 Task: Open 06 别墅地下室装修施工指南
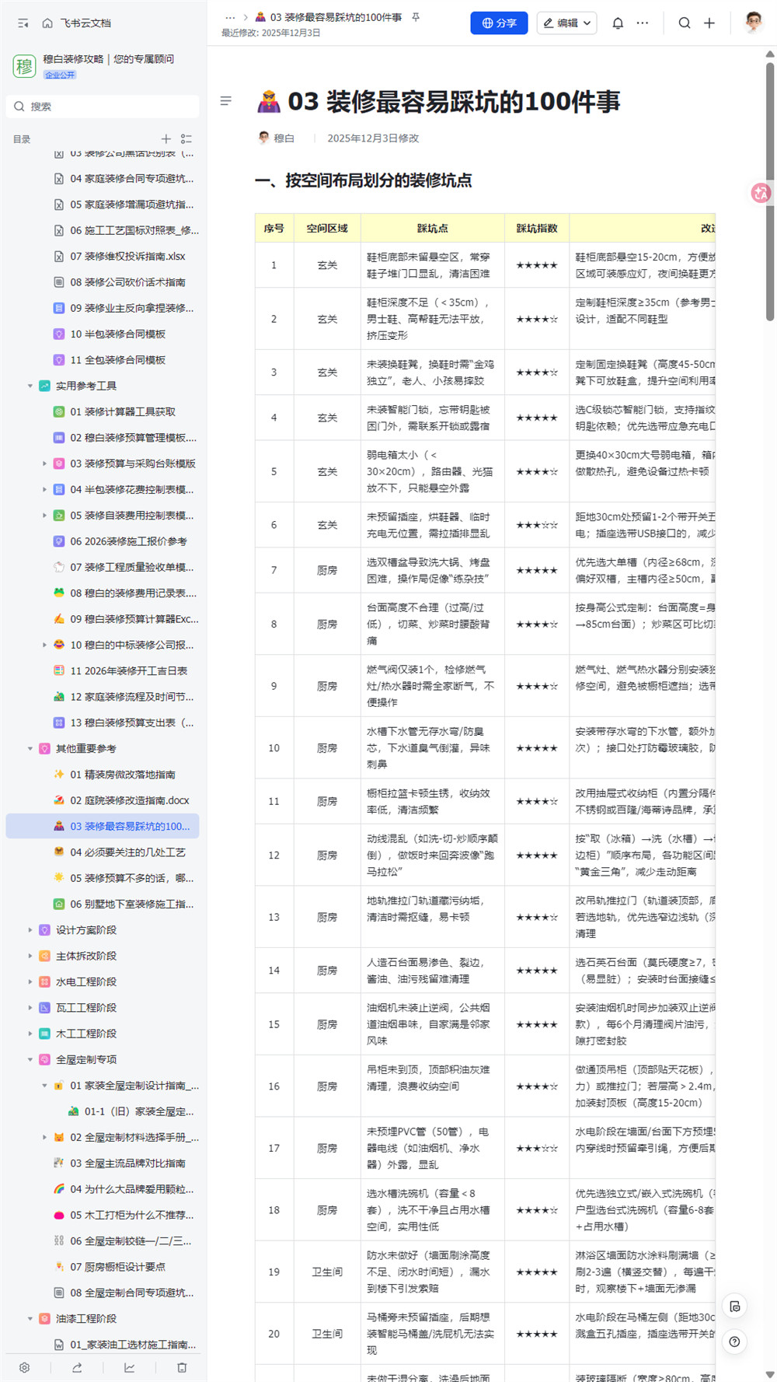[x=132, y=904]
